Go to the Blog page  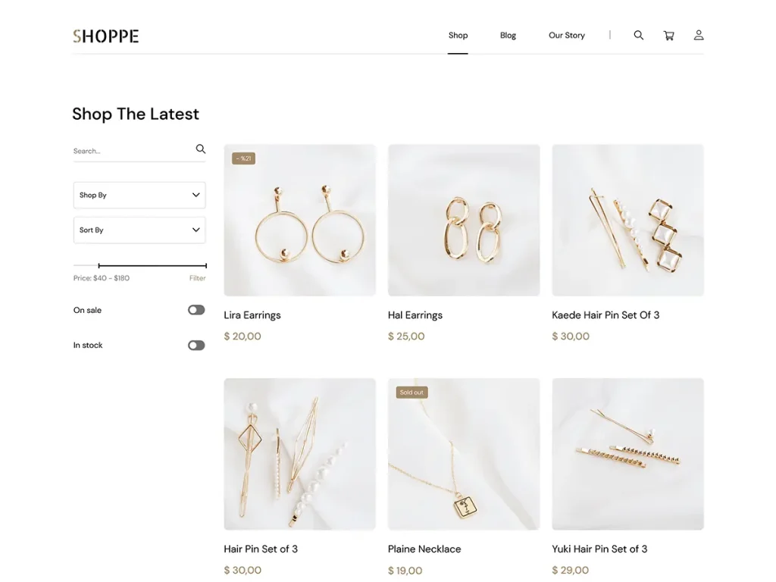pyautogui.click(x=508, y=35)
